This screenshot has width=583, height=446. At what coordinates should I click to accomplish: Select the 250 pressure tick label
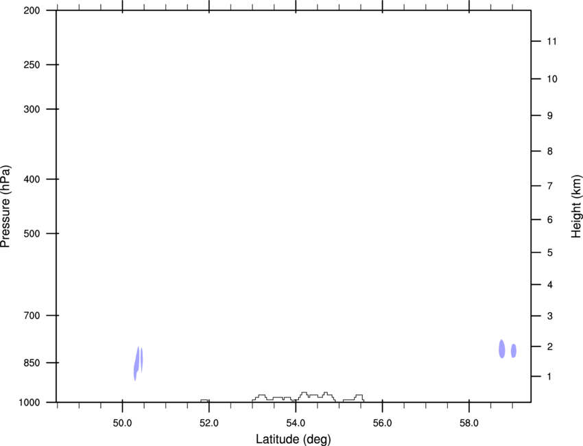click(32, 64)
